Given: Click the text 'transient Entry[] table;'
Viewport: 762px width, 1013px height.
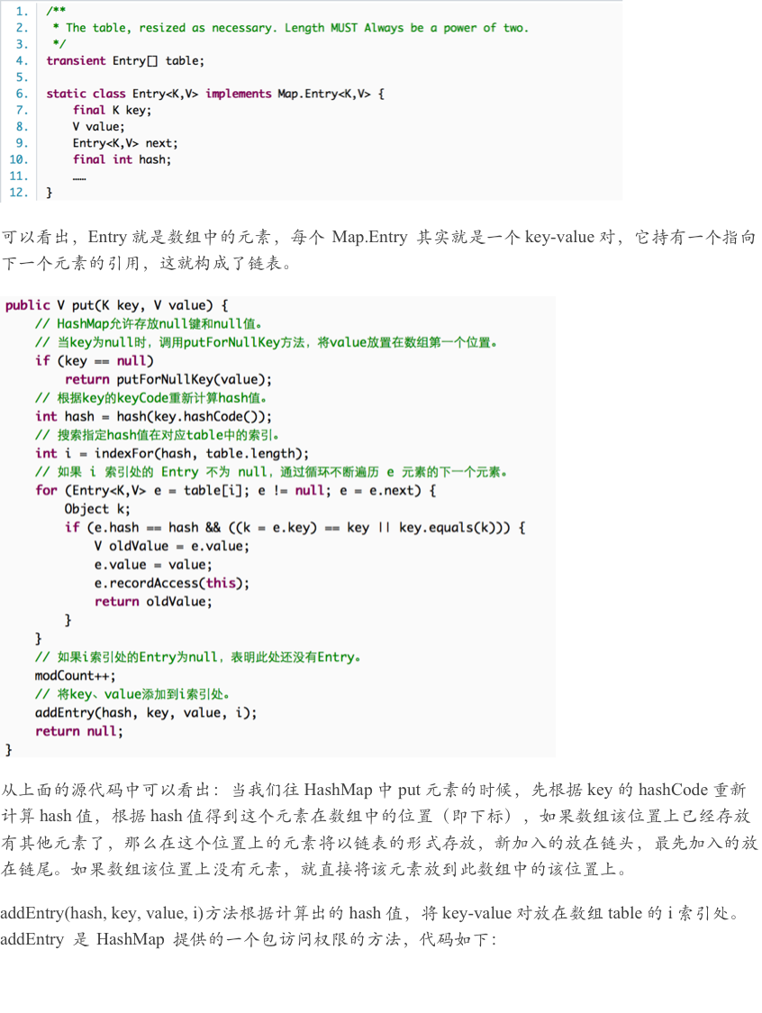Looking at the screenshot, I should pos(125,60).
